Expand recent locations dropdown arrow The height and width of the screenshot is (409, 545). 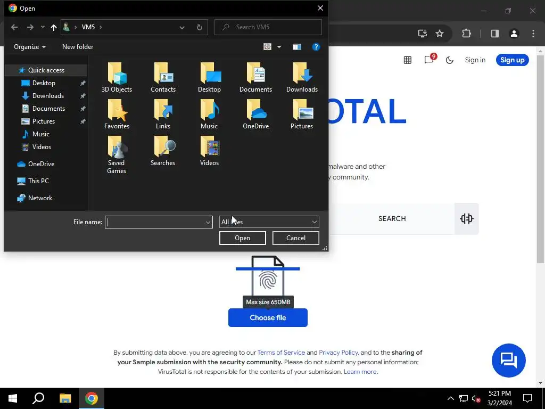pos(43,27)
